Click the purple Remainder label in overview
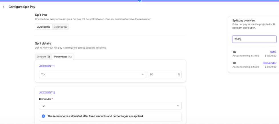 [x=269, y=63]
